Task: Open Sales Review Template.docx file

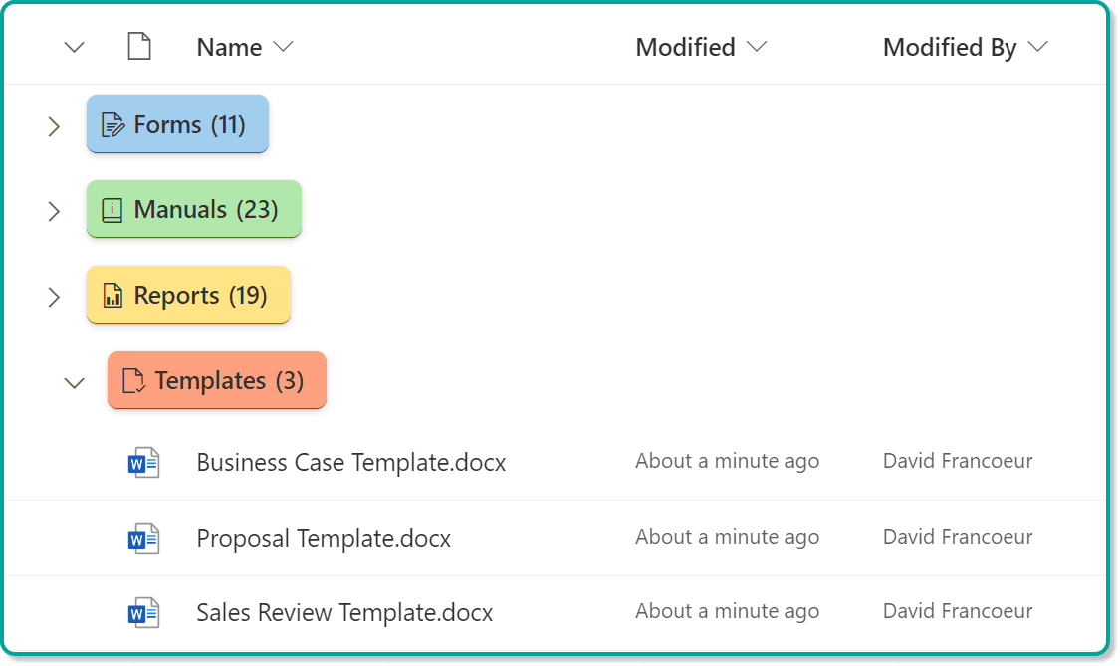Action: (344, 613)
